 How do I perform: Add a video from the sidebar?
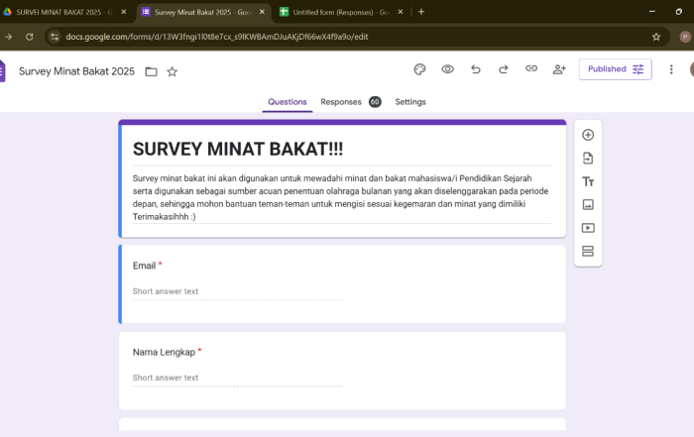point(588,228)
